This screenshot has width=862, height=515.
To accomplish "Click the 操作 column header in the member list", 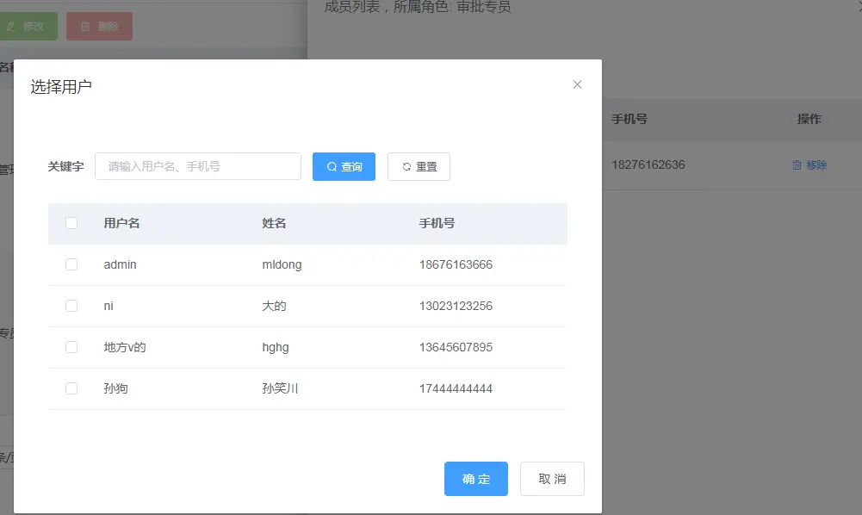I will 809,119.
